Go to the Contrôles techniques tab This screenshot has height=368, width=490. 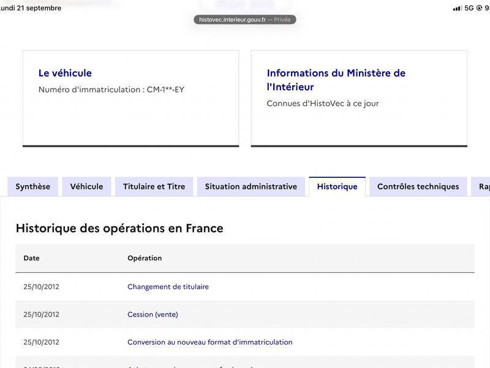tap(418, 186)
